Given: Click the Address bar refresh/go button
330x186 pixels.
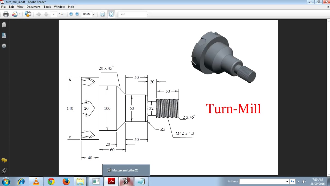Looking at the screenshot, I should click(292, 182).
